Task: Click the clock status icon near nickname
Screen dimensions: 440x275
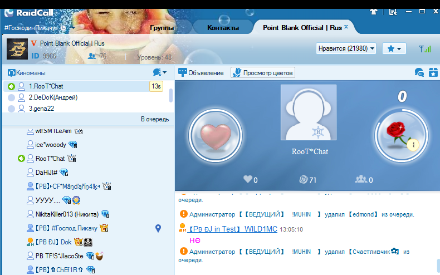Action: tap(63, 28)
